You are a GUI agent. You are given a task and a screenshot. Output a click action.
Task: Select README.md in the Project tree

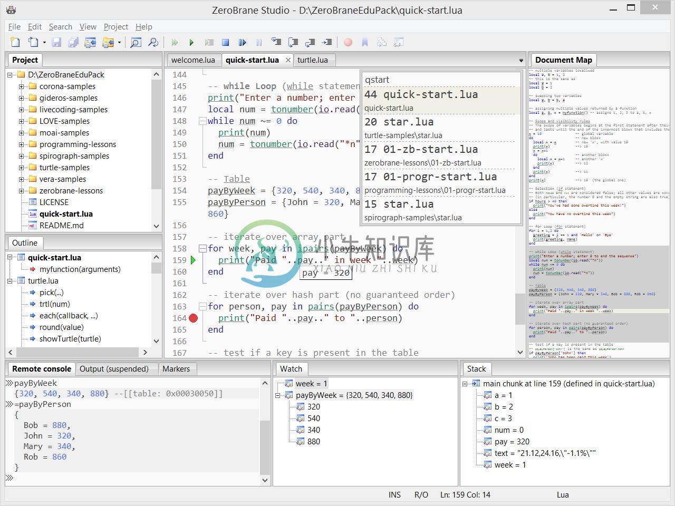click(61, 226)
